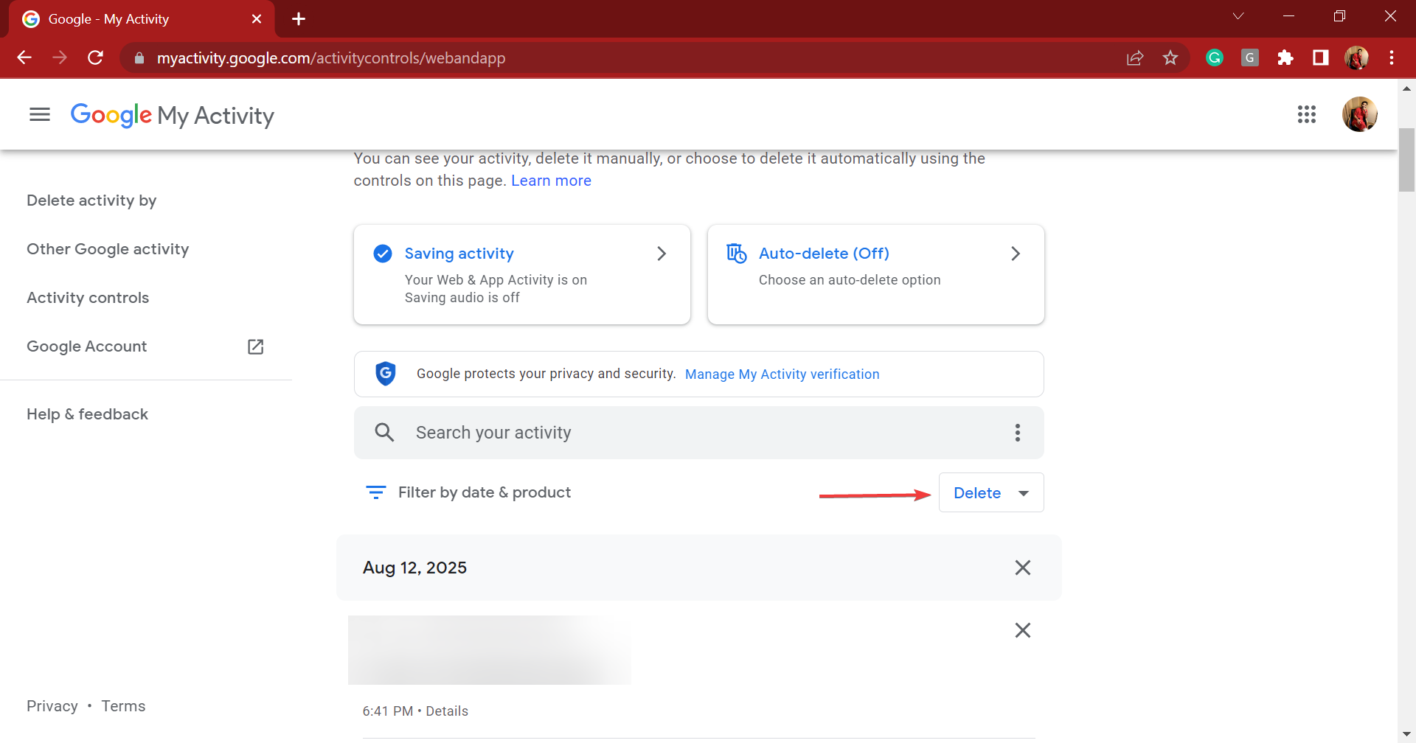Delete the 6:41 PM activity item

click(x=1023, y=630)
